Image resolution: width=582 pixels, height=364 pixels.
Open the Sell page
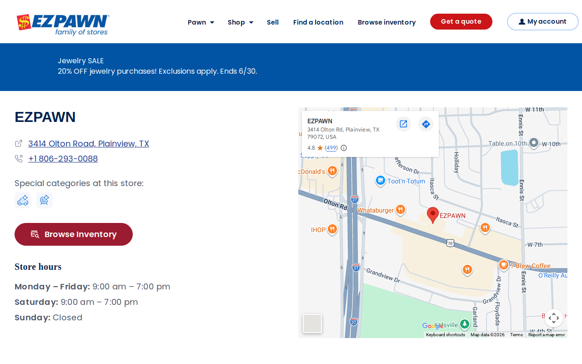[273, 22]
